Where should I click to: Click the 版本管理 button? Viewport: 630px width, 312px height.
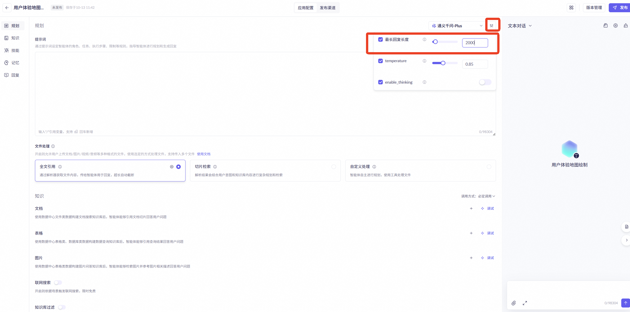tap(594, 8)
